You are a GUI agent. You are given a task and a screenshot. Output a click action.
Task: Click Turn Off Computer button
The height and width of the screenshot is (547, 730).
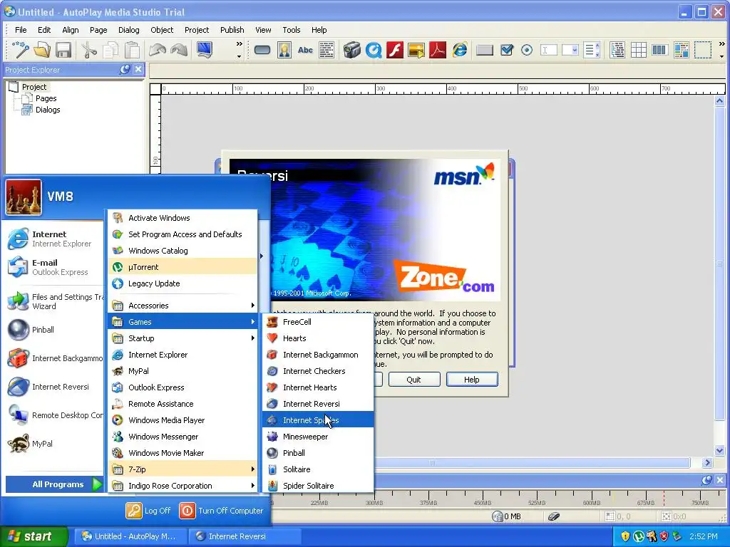tap(222, 510)
